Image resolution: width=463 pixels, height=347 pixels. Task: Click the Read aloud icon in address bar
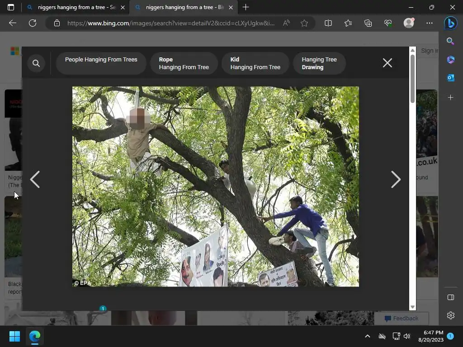(x=286, y=23)
